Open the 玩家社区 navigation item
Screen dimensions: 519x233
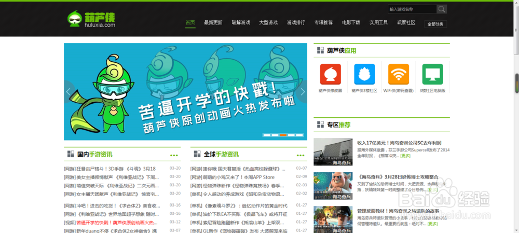(406, 23)
